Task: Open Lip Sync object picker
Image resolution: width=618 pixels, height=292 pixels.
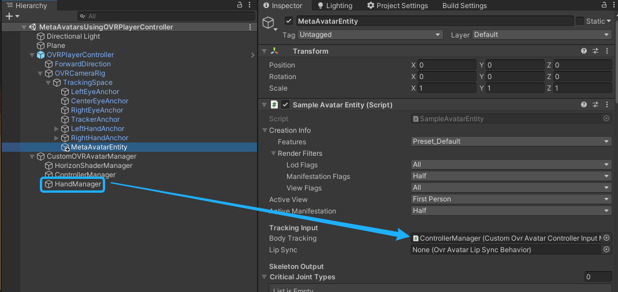Action: [606, 249]
